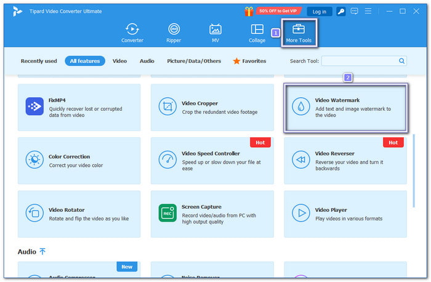Open the Converter module
431x282 pixels.
[x=132, y=33]
